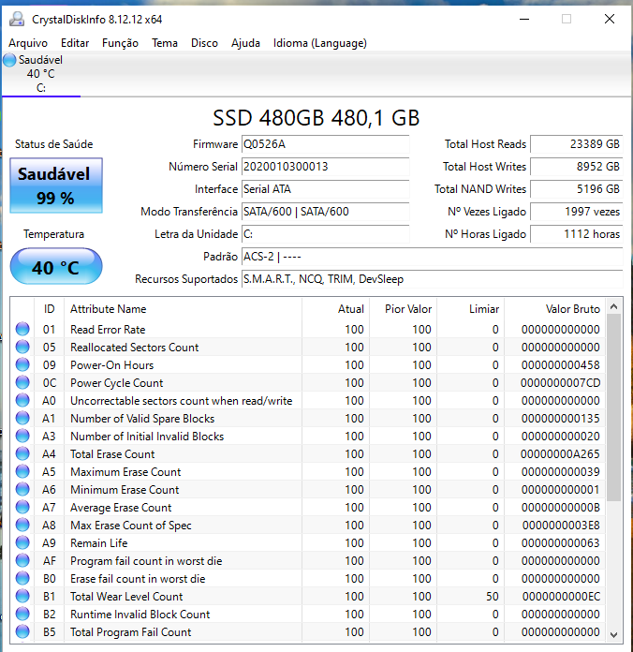
Task: Click the Pior Valor column header
Action: (x=404, y=309)
